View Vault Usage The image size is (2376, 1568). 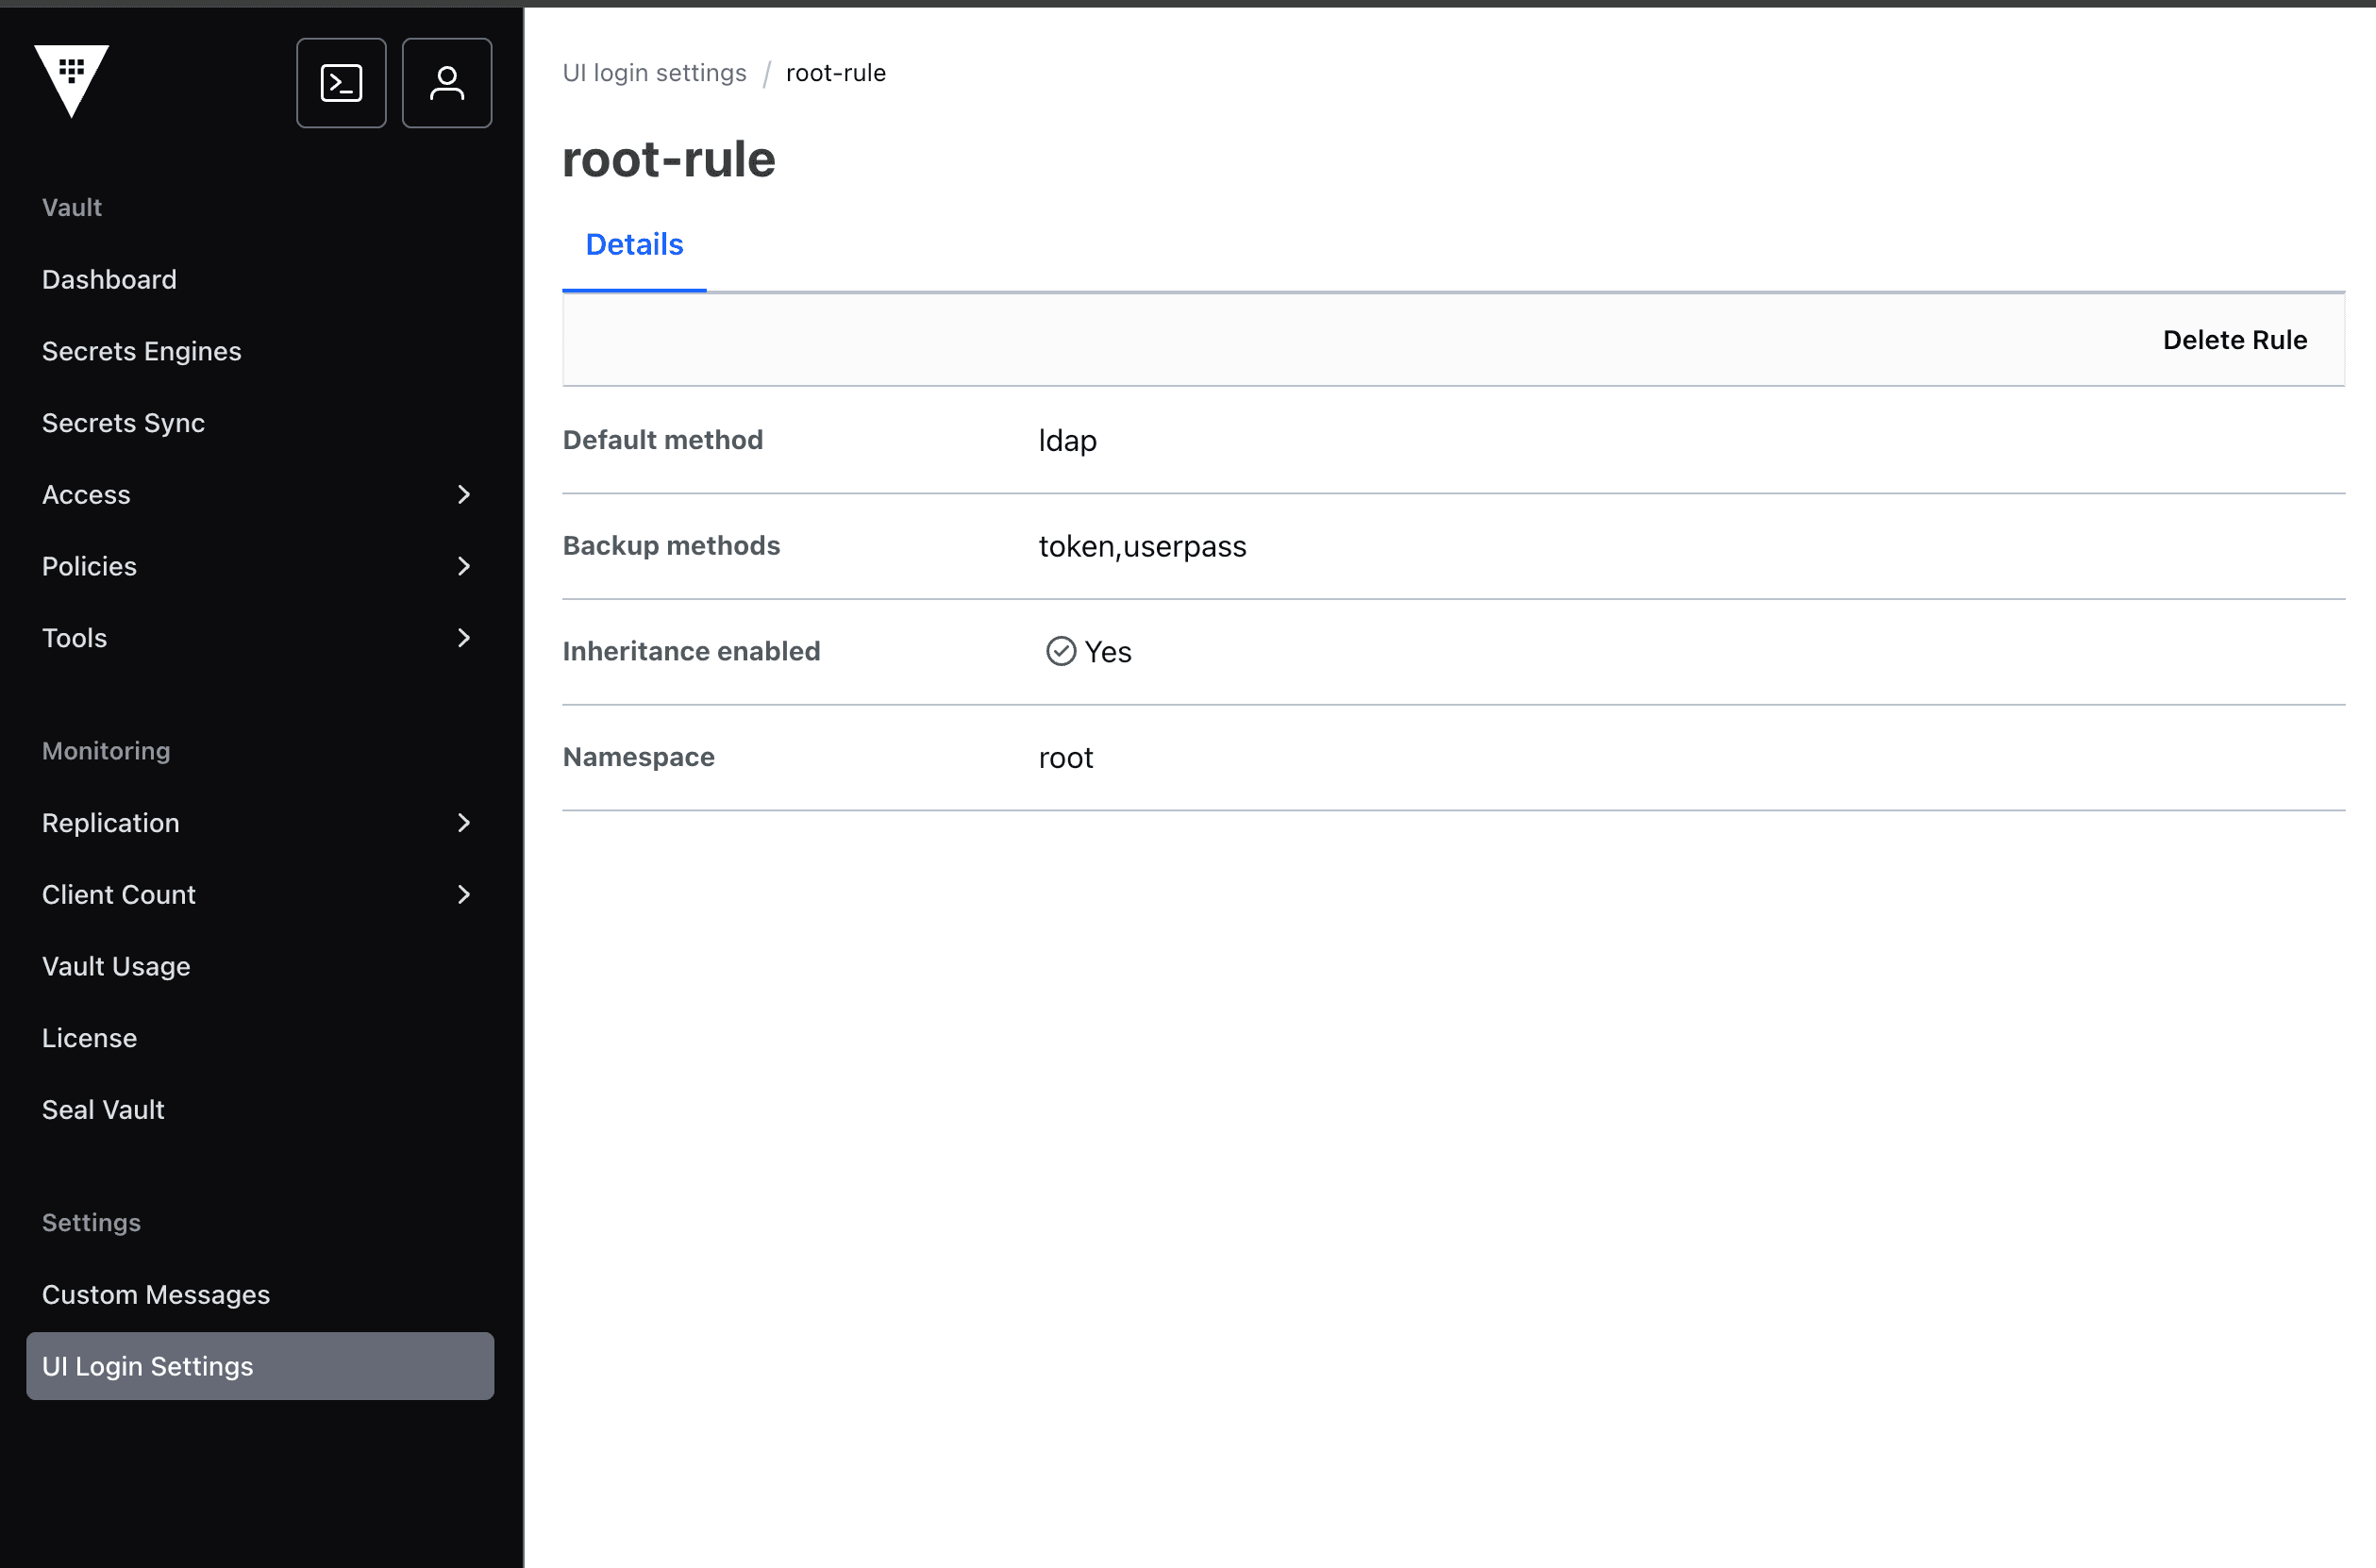pos(116,966)
